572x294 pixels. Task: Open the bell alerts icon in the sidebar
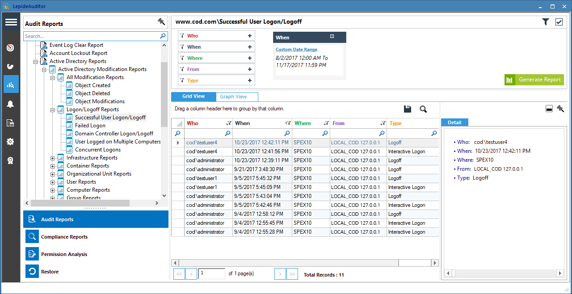pos(11,104)
